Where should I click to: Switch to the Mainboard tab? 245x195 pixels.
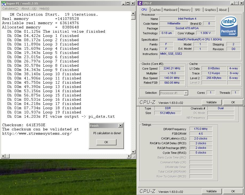click(x=170, y=10)
